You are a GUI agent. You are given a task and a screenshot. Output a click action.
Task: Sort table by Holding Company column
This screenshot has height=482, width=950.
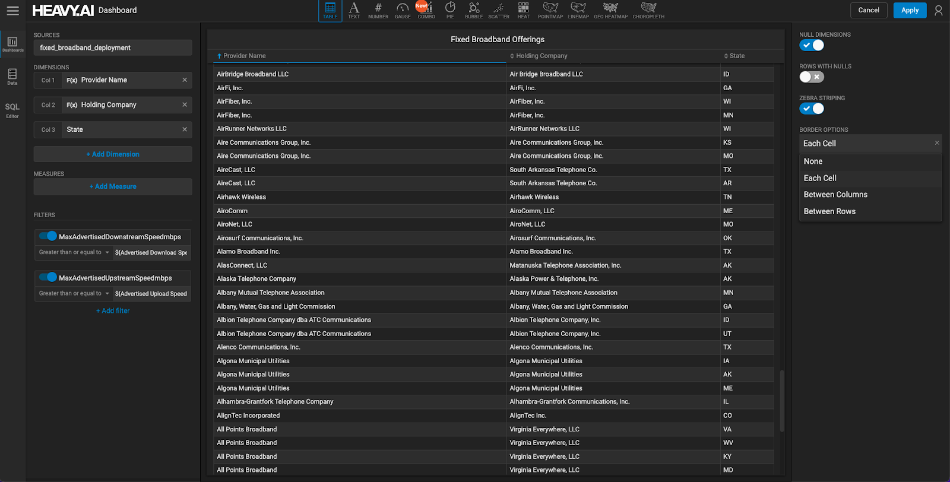541,56
